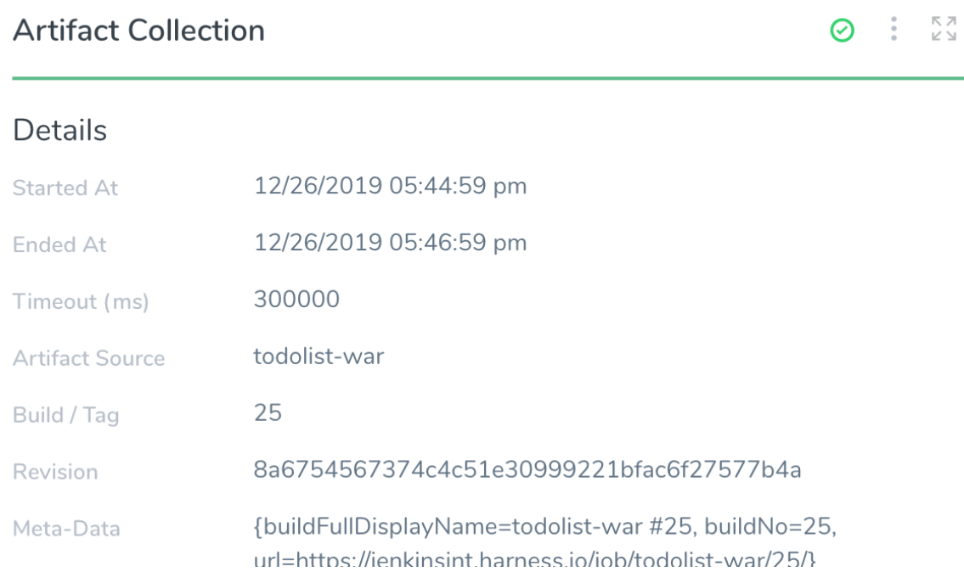Open the three-dot more options menu
964x572 pixels.
894,29
